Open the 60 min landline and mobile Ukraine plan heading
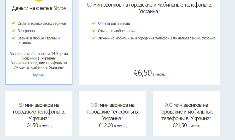This screenshot has height=140, width=235. click(149, 8)
